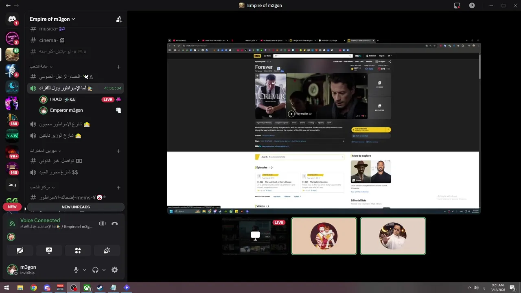Open Windows Start menu
The height and width of the screenshot is (293, 521).
coord(7,288)
